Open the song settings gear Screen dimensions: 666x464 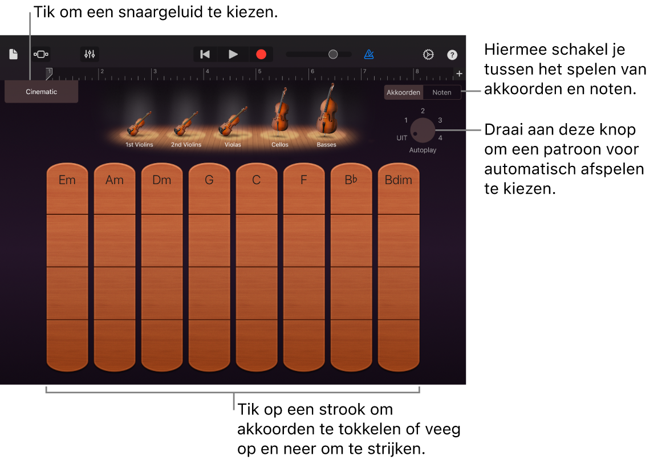click(427, 54)
